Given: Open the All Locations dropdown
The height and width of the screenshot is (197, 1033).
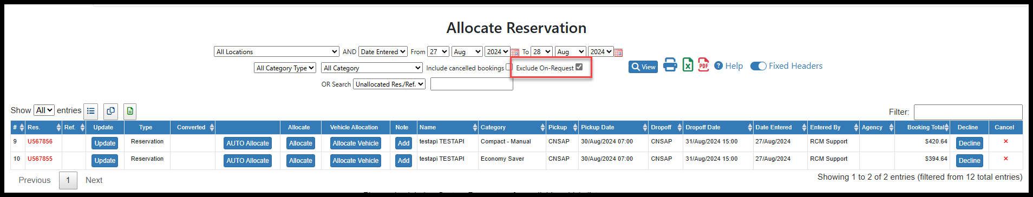Looking at the screenshot, I should tap(277, 52).
